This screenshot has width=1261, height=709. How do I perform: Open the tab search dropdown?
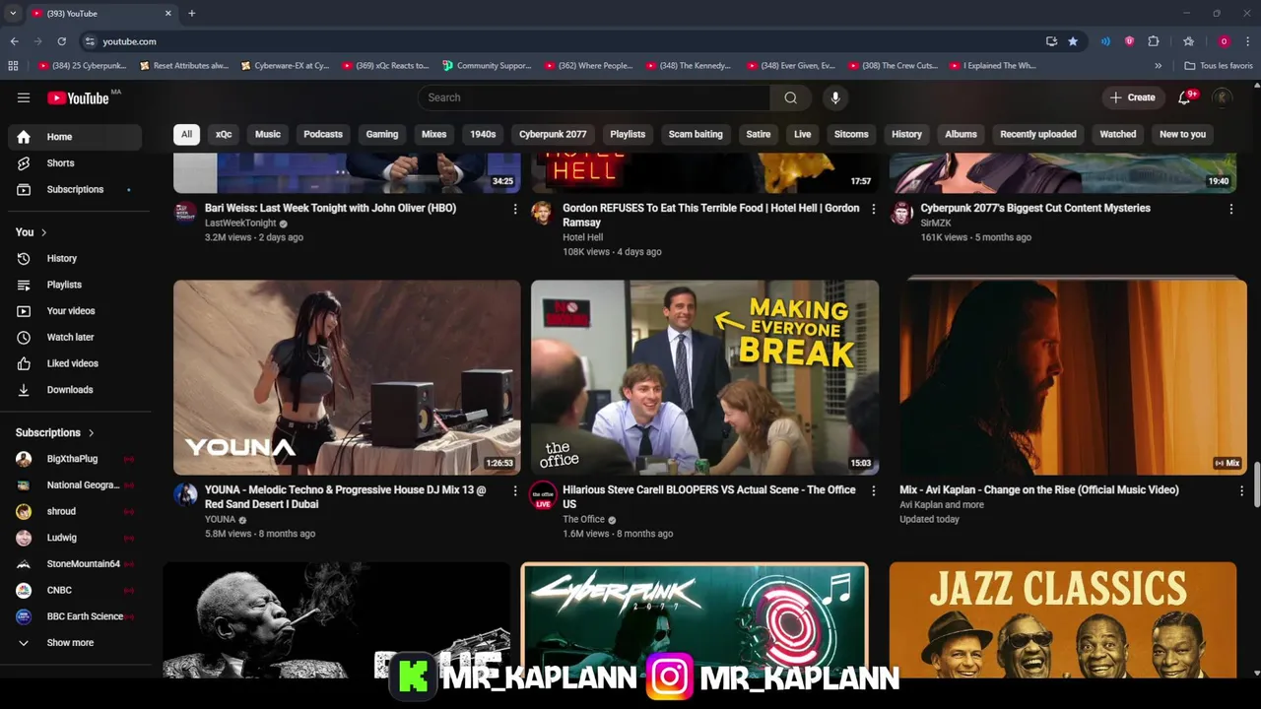point(13,13)
